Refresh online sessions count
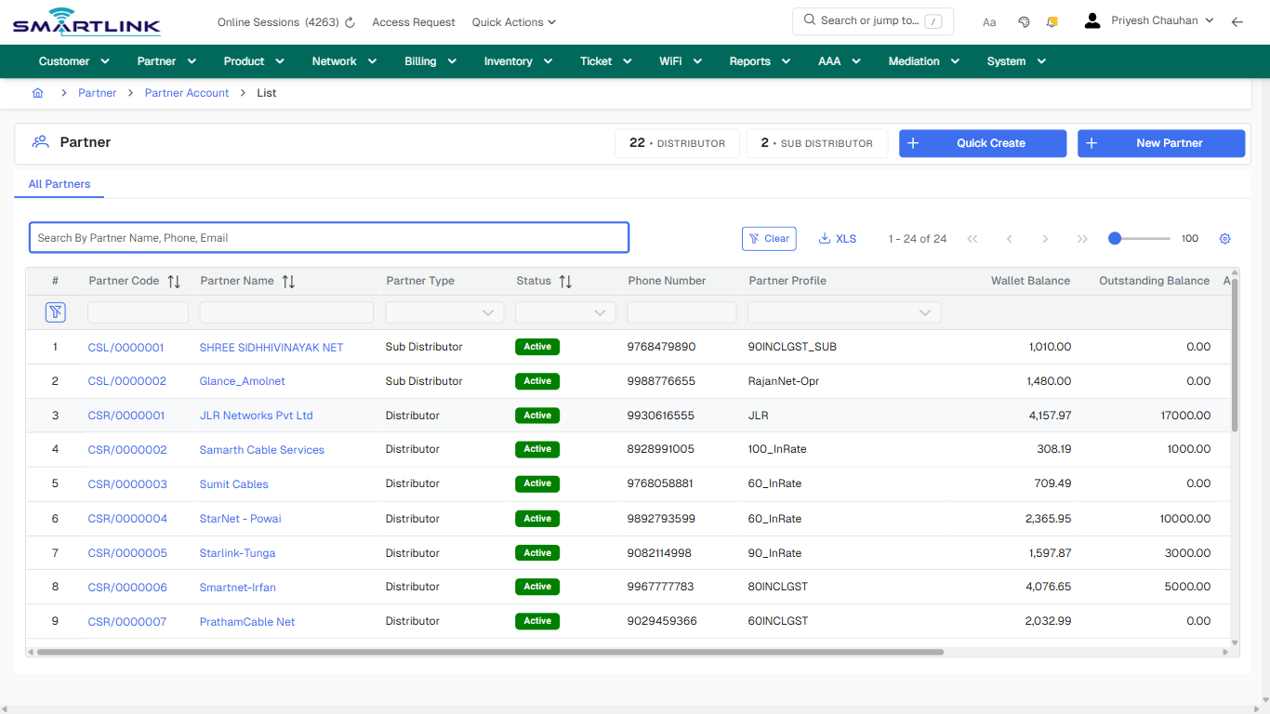Screen dimensions: 1270x714 pyautogui.click(x=349, y=21)
